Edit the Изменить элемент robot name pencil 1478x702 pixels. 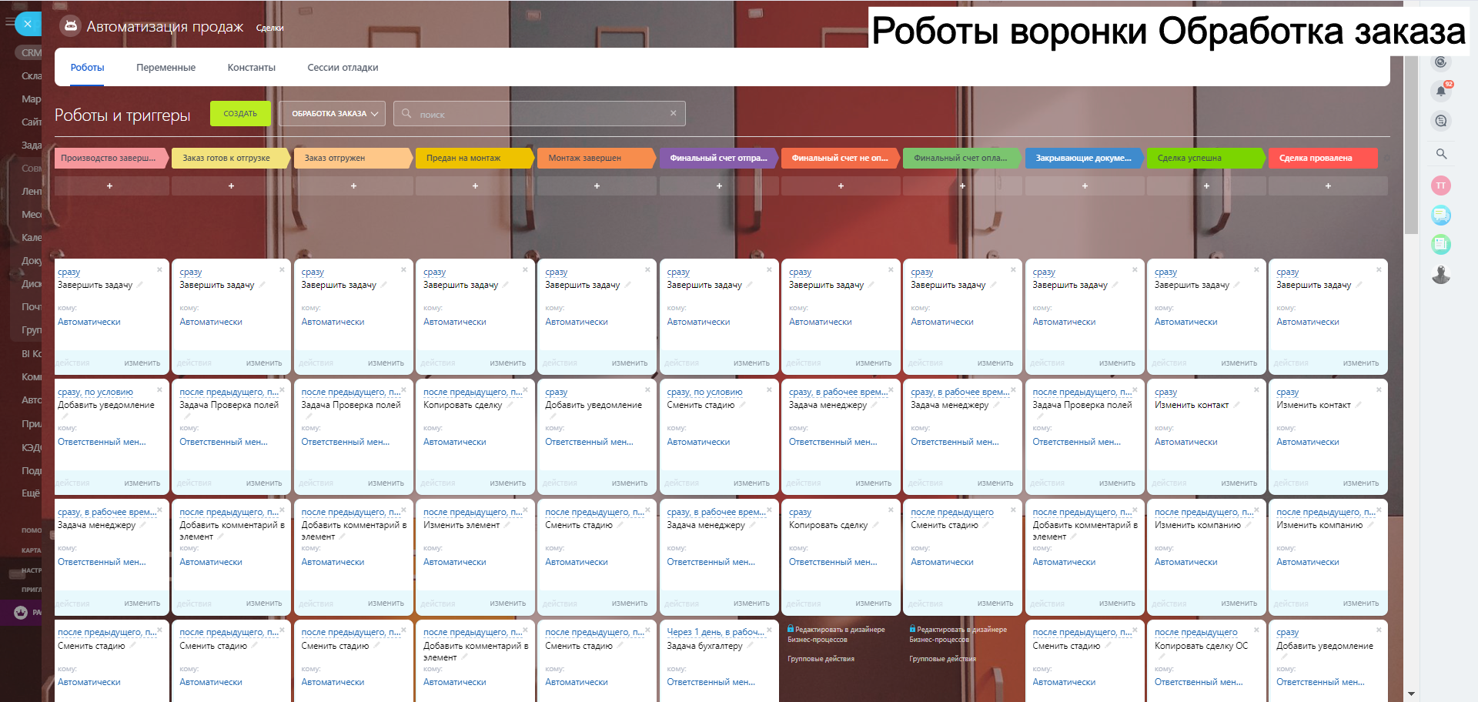[x=507, y=525]
